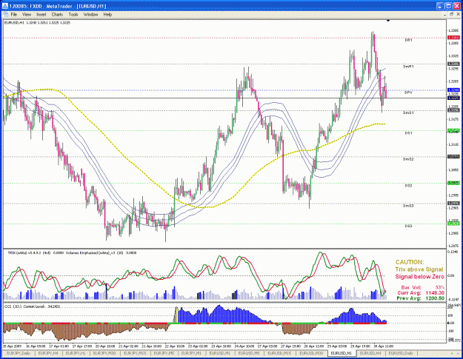Switch to the EURUSD,Daily chart tab
This screenshot has height=359, width=463.
coord(401,353)
